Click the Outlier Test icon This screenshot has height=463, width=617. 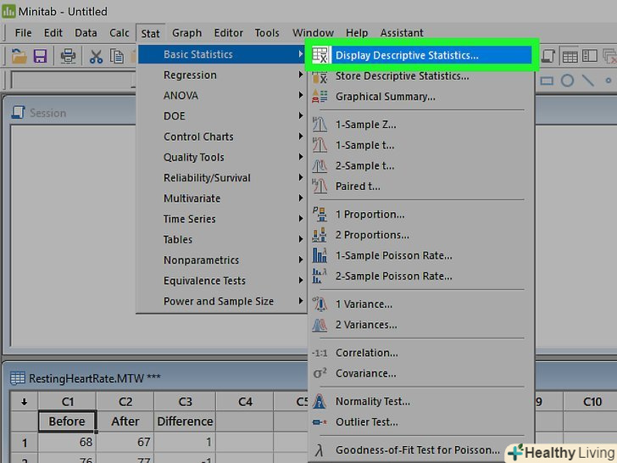click(x=320, y=422)
